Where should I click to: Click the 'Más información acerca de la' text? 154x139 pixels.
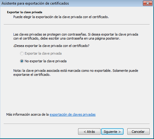coord(27,114)
